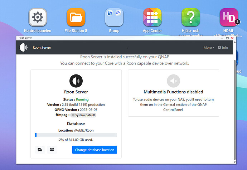Close the Roon Server window
The height and width of the screenshot is (170, 247).
click(232, 38)
